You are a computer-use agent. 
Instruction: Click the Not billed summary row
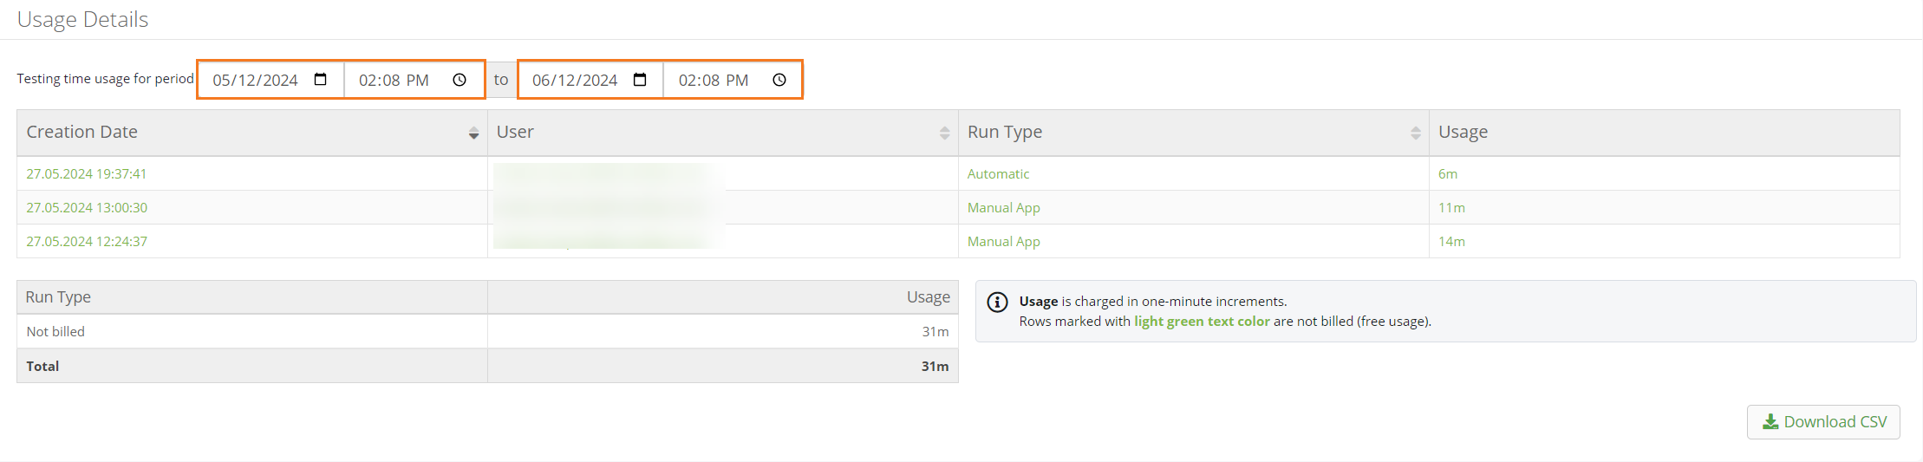[x=55, y=331]
